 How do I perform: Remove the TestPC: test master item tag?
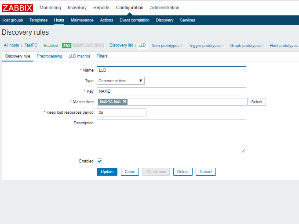pyautogui.click(x=124, y=101)
